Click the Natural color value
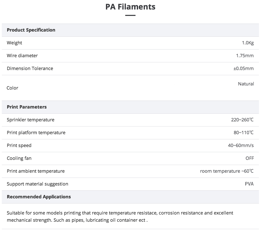 click(246, 84)
